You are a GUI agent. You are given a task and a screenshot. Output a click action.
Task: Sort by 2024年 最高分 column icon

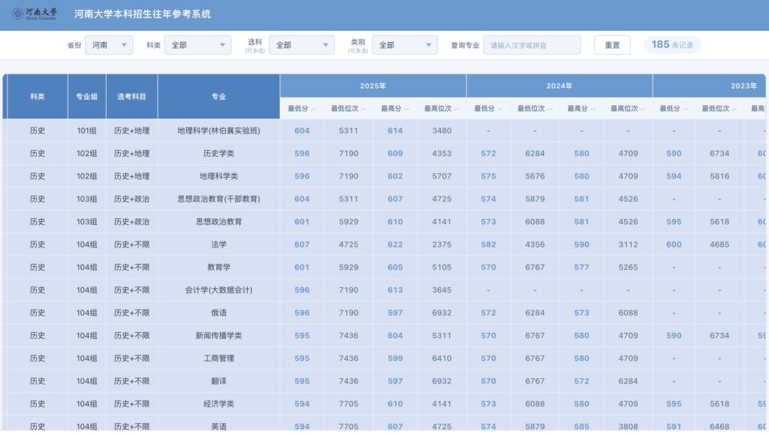click(593, 109)
